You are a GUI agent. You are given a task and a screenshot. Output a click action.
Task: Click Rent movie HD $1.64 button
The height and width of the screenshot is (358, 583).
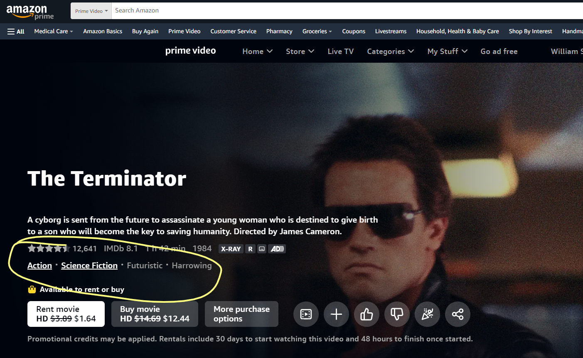point(66,314)
